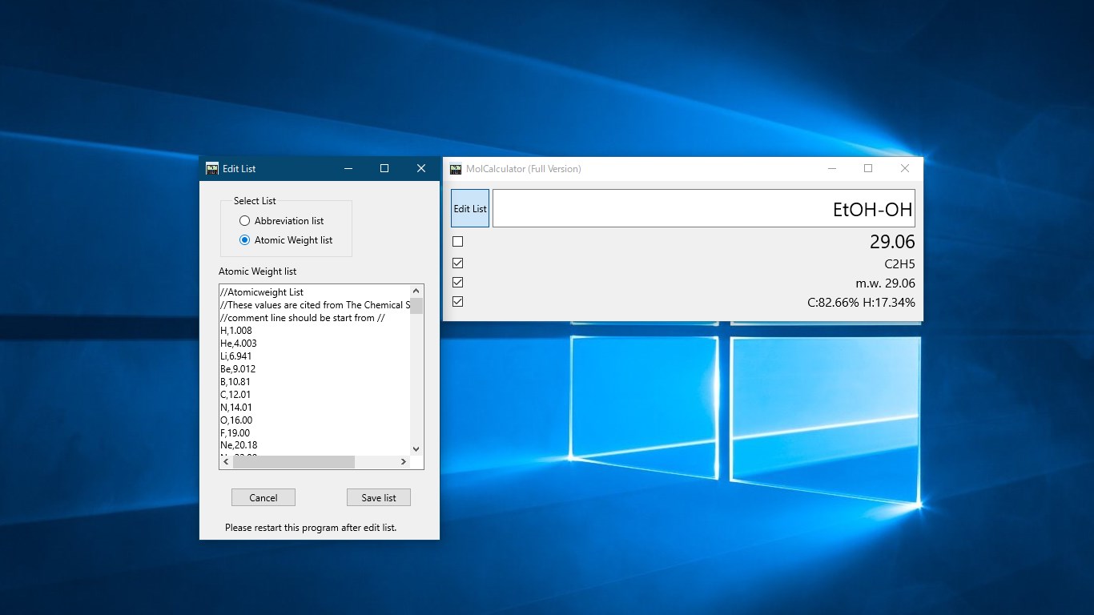This screenshot has height=615, width=1094.
Task: Minimize the MolCalculator window
Action: (x=832, y=169)
